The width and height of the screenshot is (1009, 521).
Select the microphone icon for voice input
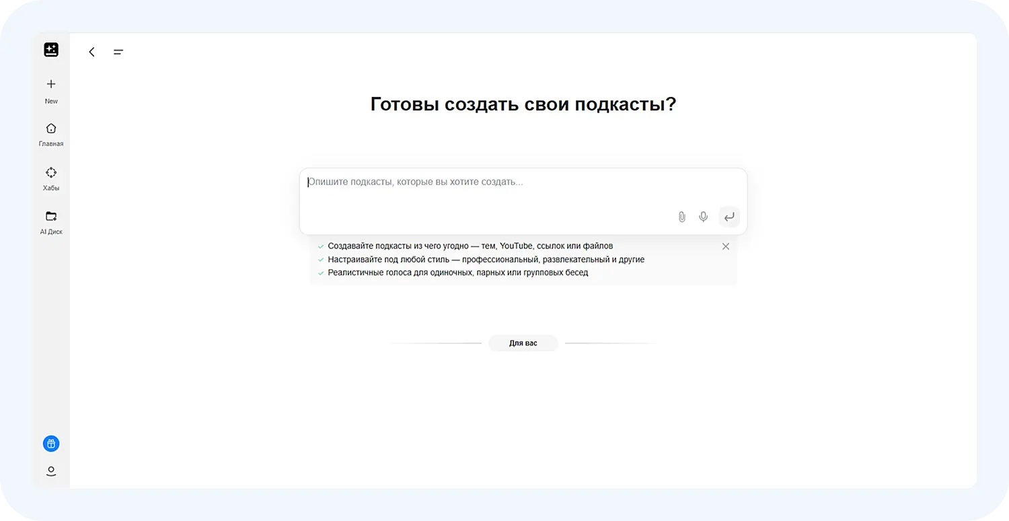click(703, 217)
